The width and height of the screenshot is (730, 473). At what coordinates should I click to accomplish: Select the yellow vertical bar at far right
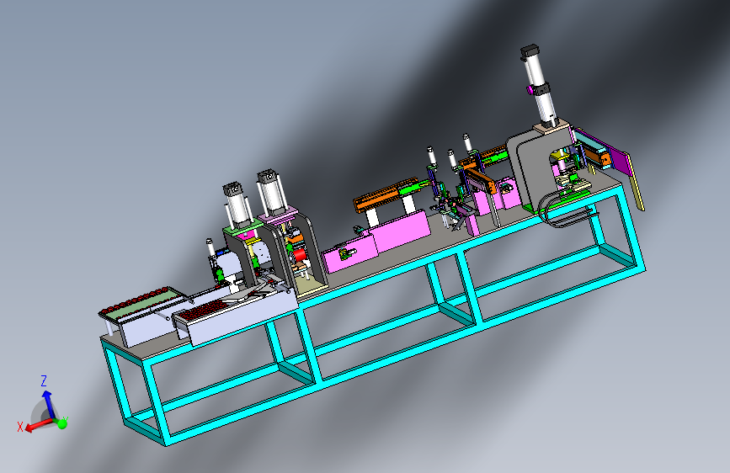636,183
